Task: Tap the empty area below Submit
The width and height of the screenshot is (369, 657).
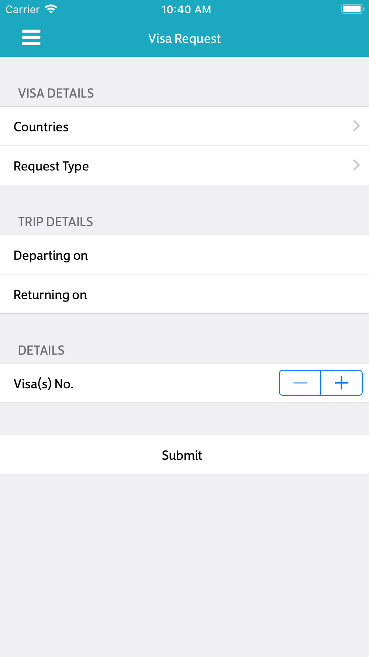Action: coord(184,565)
